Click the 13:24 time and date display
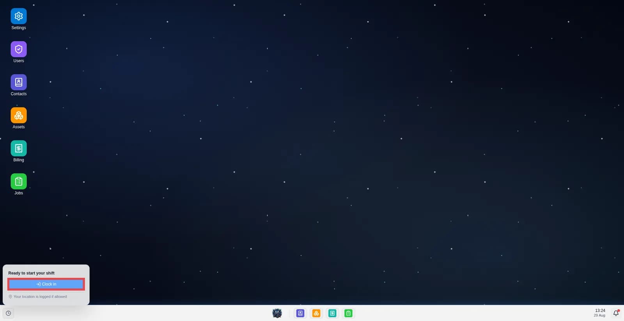This screenshot has width=624, height=321. [x=600, y=313]
